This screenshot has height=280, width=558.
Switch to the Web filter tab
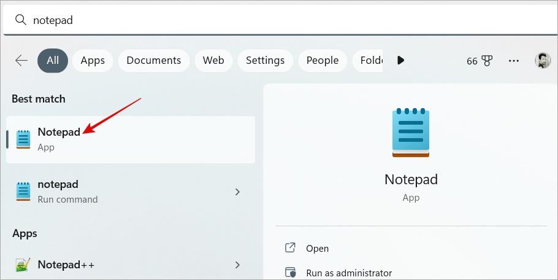(x=213, y=61)
